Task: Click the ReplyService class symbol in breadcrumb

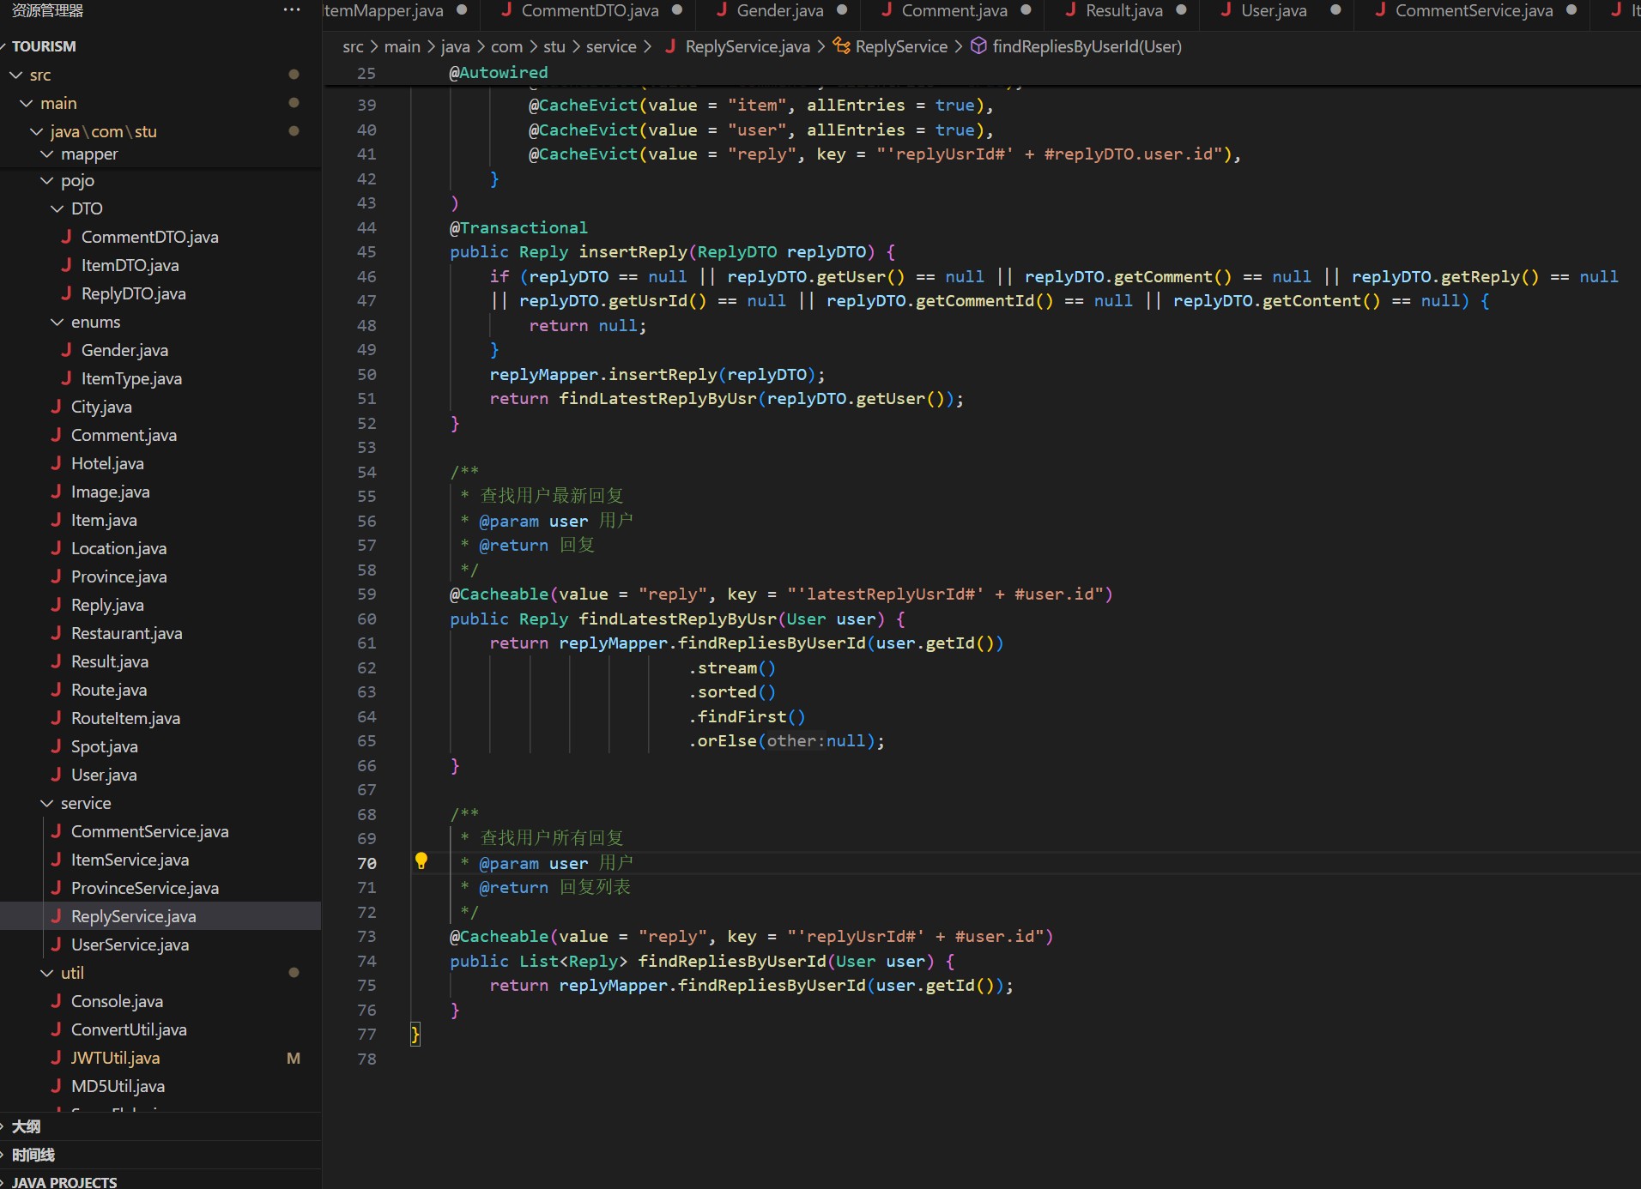Action: tap(901, 46)
